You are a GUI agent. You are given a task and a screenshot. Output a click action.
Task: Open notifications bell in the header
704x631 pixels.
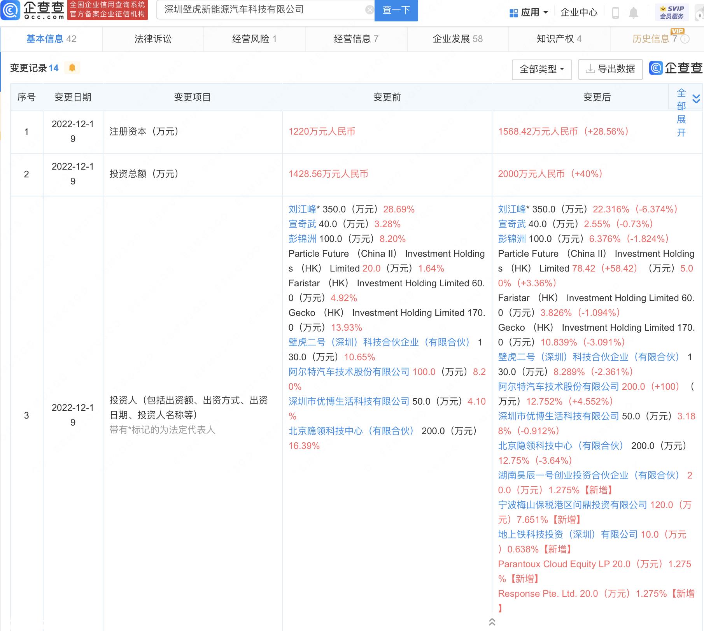634,12
